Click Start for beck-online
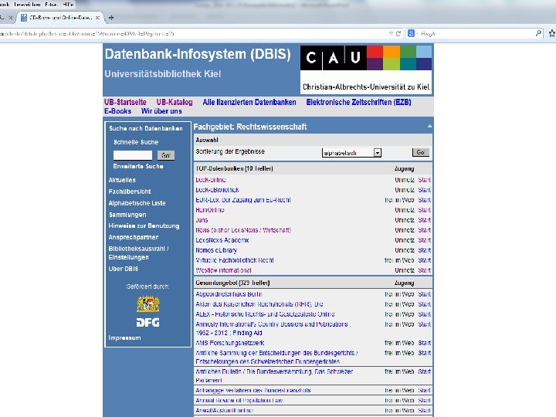This screenshot has height=417, width=556. point(425,180)
